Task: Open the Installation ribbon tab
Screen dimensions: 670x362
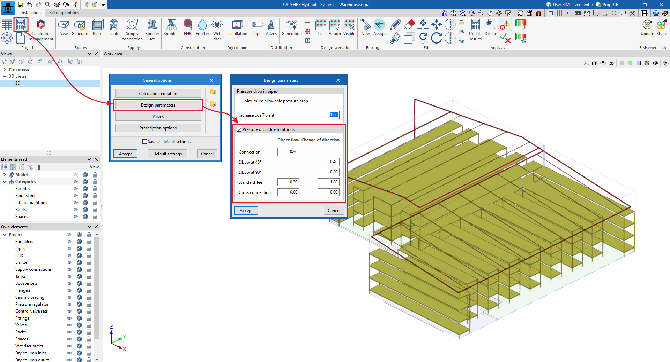Action: pos(31,13)
